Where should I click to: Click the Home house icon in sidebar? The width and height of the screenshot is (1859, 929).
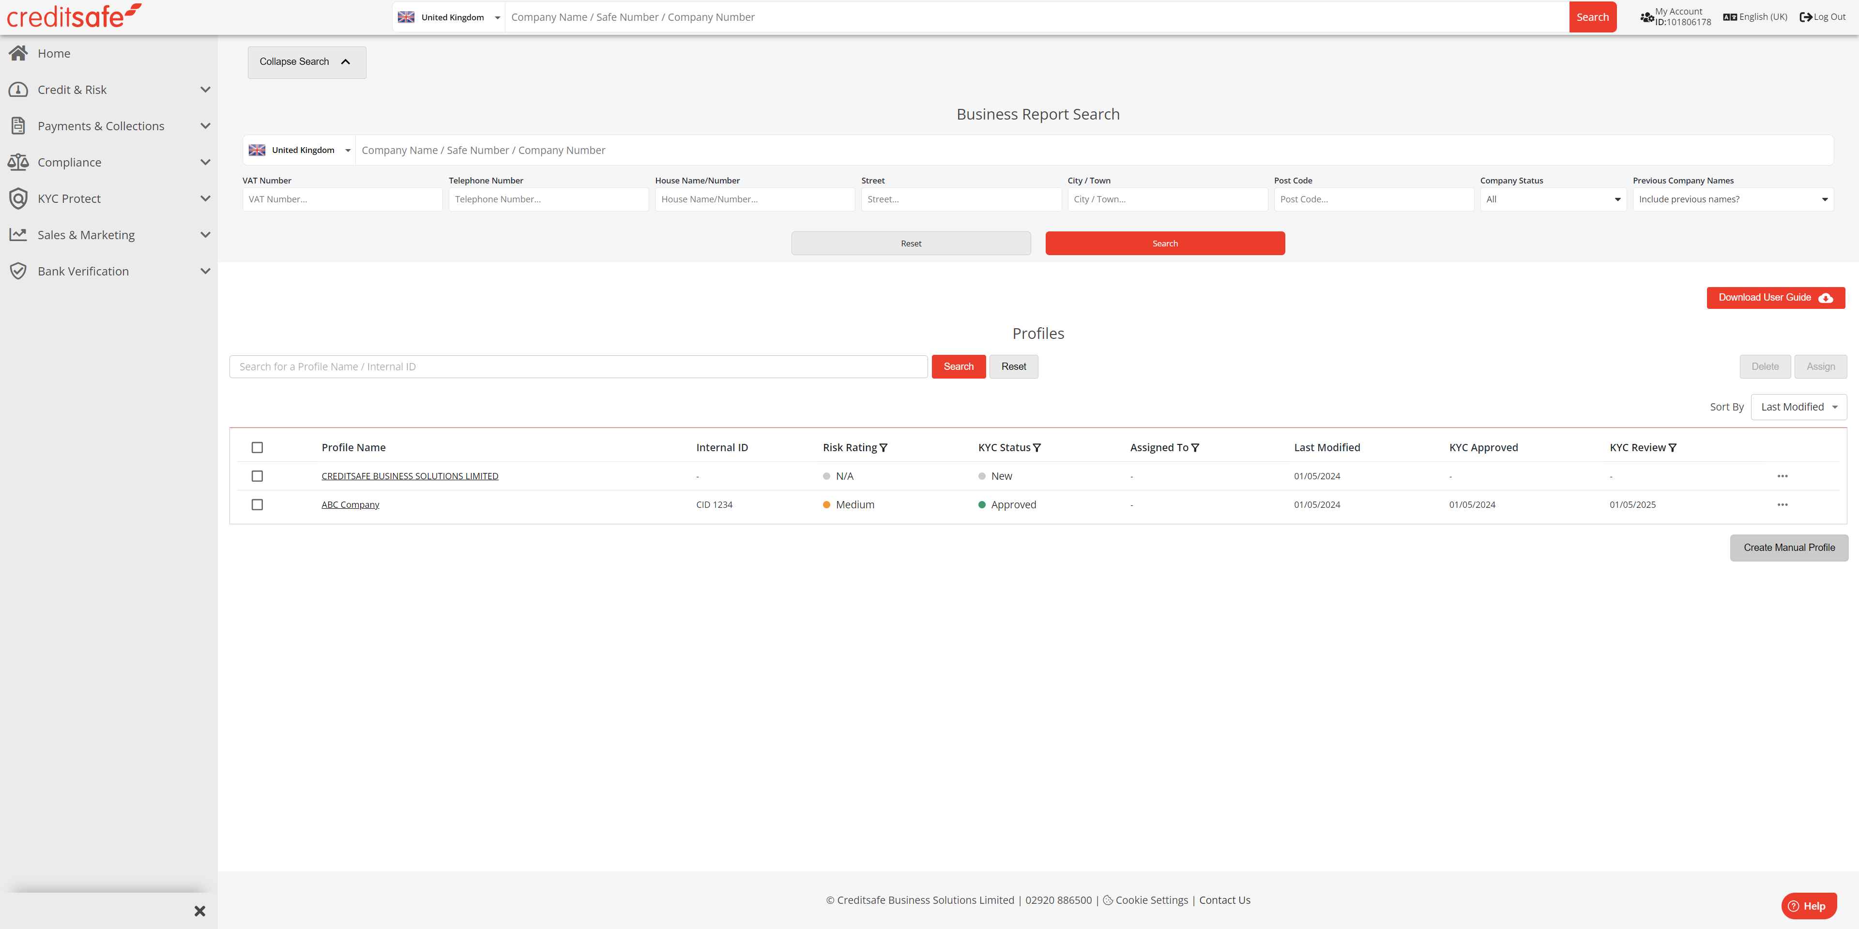point(18,53)
